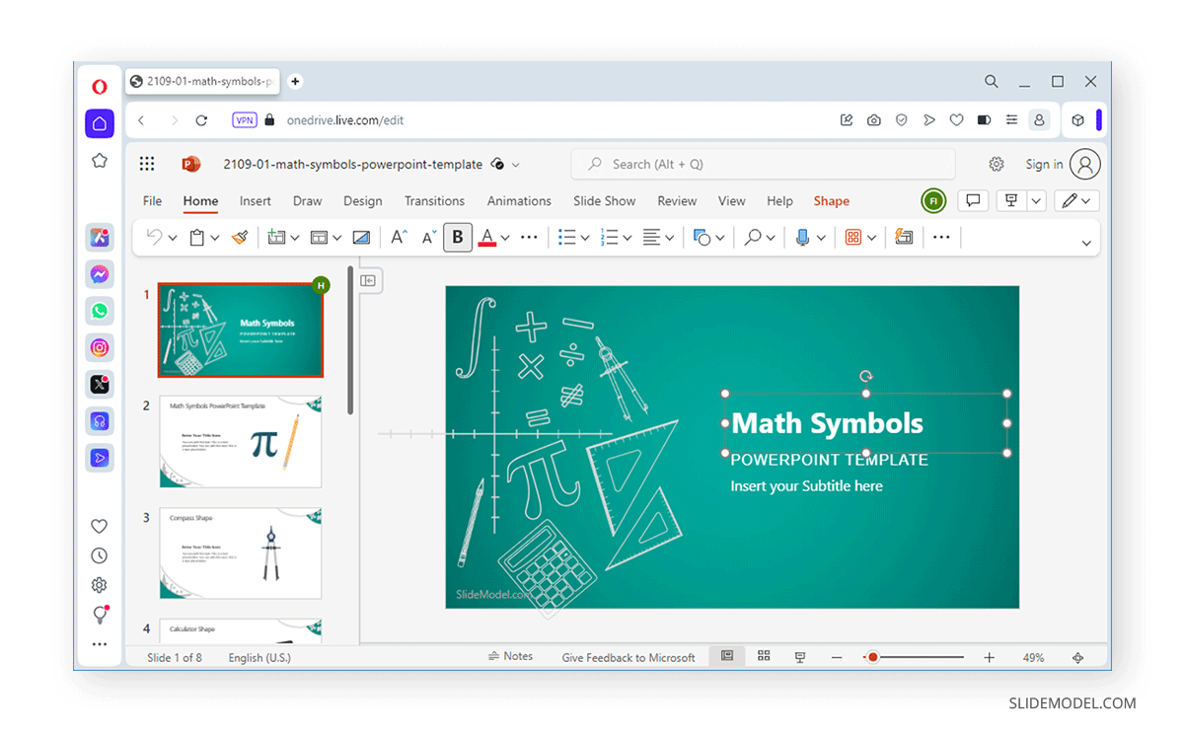Click the zoom in plus button
1184x733 pixels.
coord(989,657)
